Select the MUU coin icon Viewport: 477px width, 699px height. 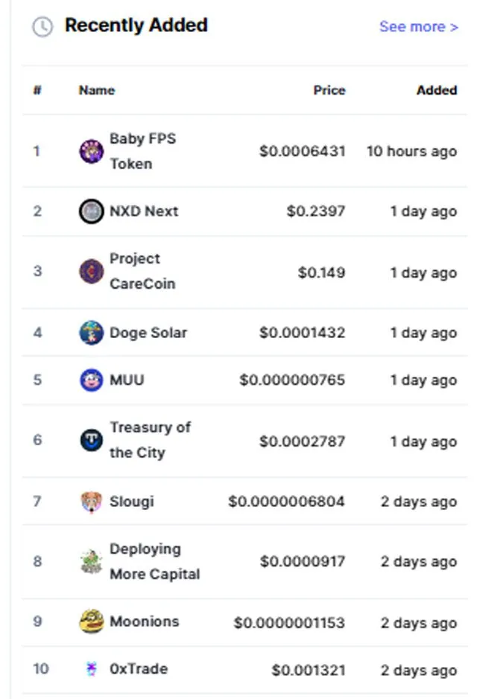[x=92, y=380]
